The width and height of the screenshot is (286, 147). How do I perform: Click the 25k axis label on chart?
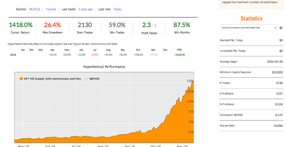191,132
